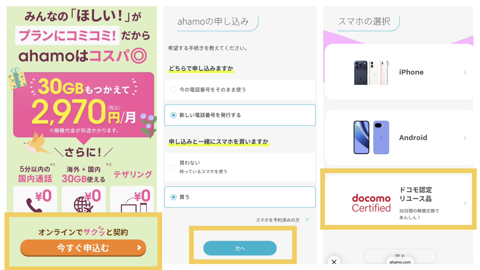Select the 買う radio option
Image resolution: width=480 pixels, height=270 pixels.
[240, 197]
